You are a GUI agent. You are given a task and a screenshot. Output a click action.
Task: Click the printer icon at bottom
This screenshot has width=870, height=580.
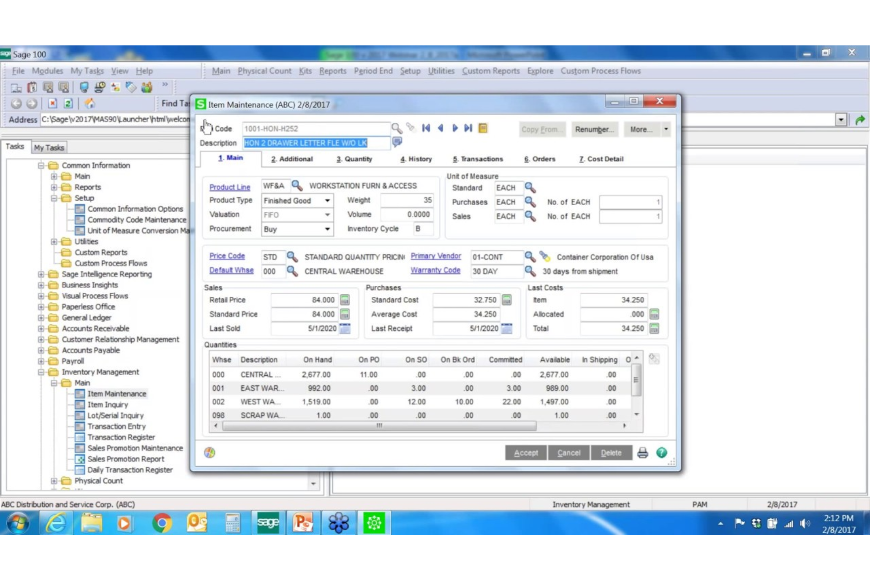point(643,452)
